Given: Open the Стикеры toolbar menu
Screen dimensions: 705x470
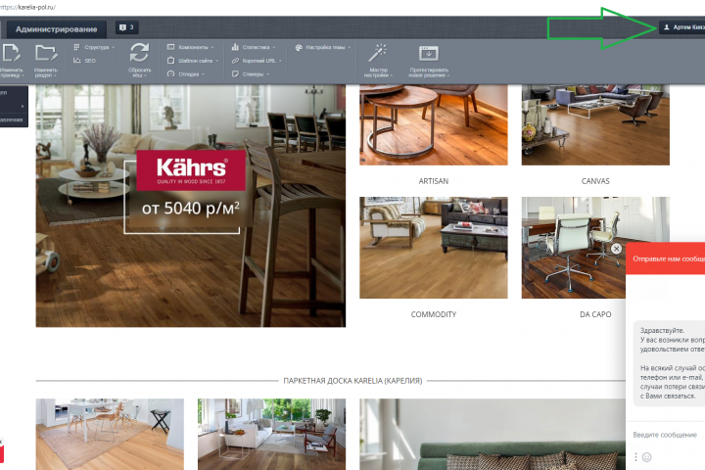Looking at the screenshot, I should tap(251, 74).
